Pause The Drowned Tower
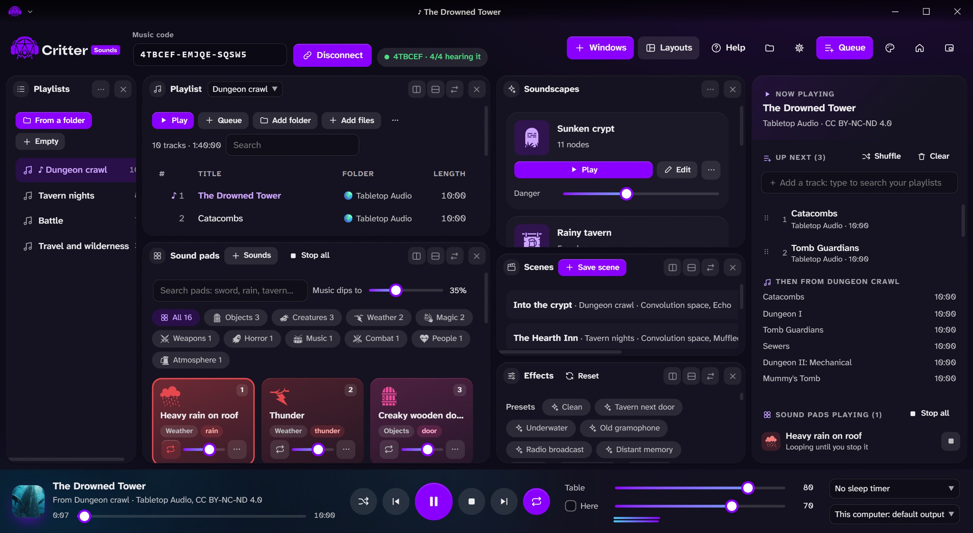 point(434,501)
